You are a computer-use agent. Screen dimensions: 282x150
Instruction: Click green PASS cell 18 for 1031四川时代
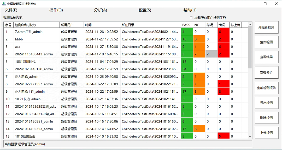(x=187, y=62)
